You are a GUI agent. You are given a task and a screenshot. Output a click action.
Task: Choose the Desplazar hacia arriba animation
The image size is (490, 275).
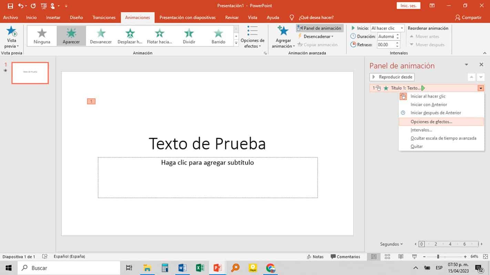(130, 36)
